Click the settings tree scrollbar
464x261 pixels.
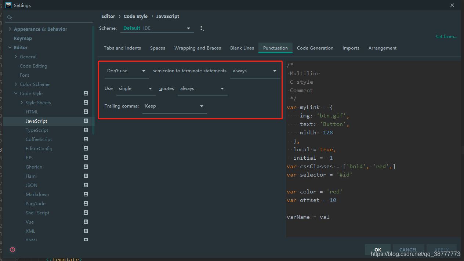93,80
